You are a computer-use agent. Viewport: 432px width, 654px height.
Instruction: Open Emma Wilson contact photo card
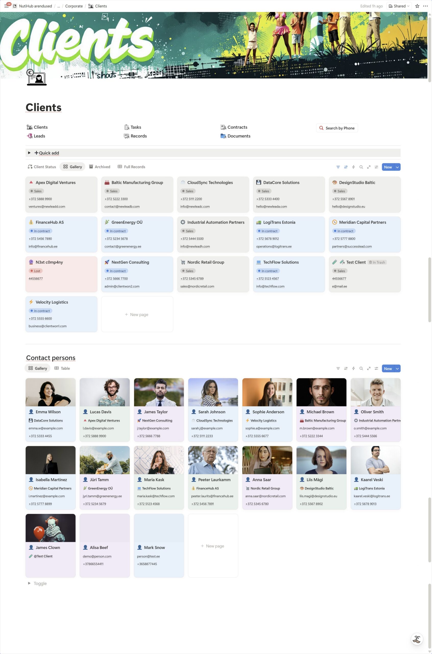pyautogui.click(x=50, y=392)
